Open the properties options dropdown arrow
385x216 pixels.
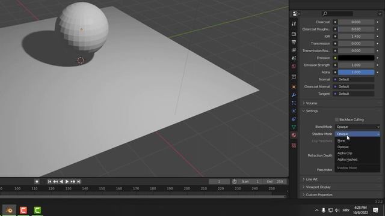point(380,14)
